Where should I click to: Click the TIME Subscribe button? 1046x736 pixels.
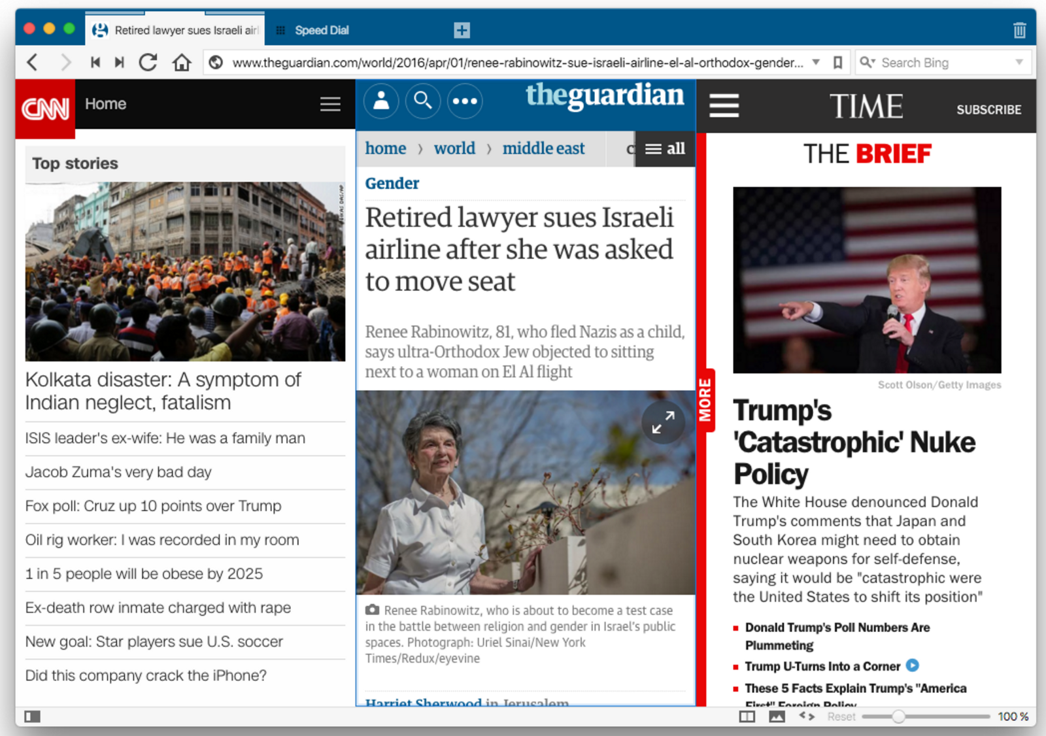[988, 110]
